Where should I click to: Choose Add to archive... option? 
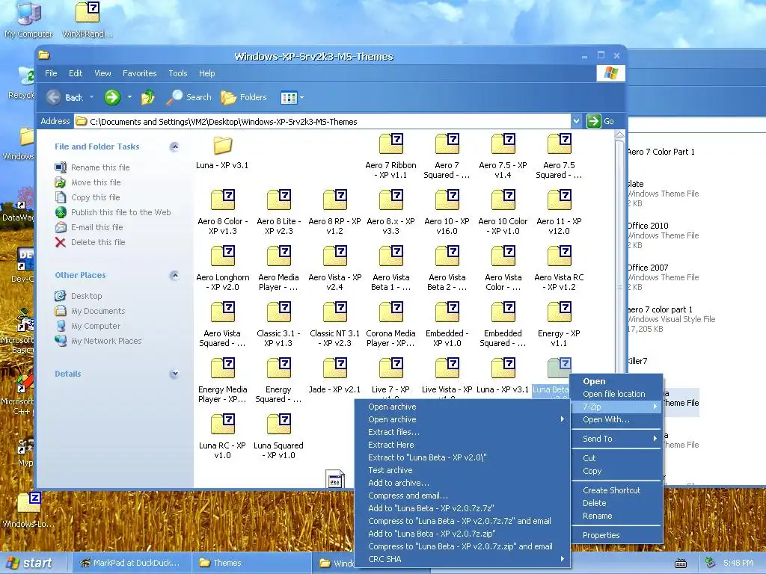point(462,483)
